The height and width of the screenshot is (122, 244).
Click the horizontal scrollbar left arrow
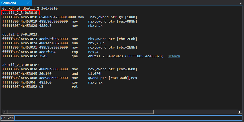[4, 111]
